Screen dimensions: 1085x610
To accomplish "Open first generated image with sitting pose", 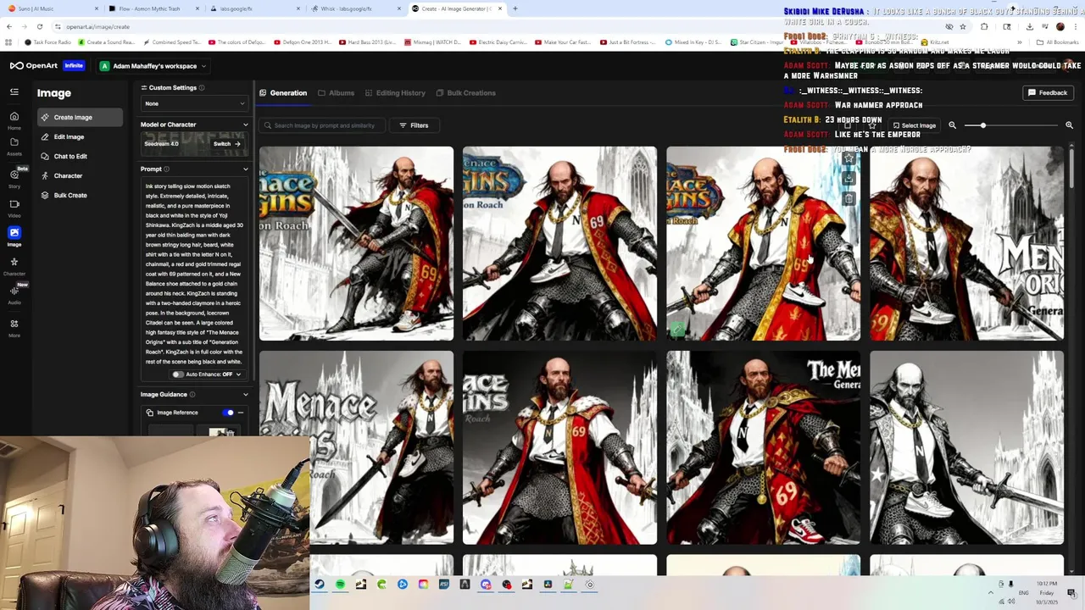I will 356,244.
